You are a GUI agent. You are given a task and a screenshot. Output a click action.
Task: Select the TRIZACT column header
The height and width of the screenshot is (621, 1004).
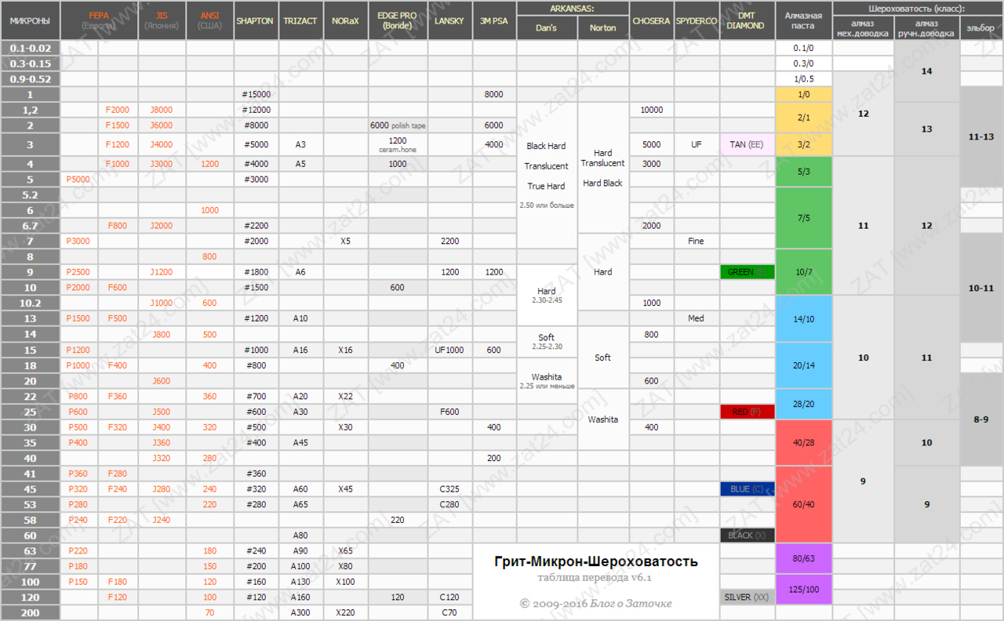click(x=300, y=20)
